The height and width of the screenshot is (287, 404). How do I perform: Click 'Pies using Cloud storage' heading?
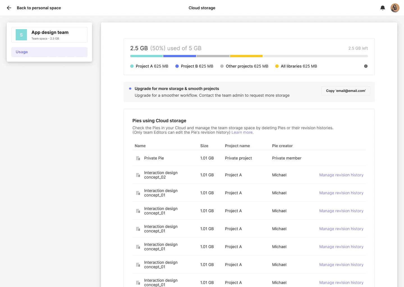(x=159, y=121)
